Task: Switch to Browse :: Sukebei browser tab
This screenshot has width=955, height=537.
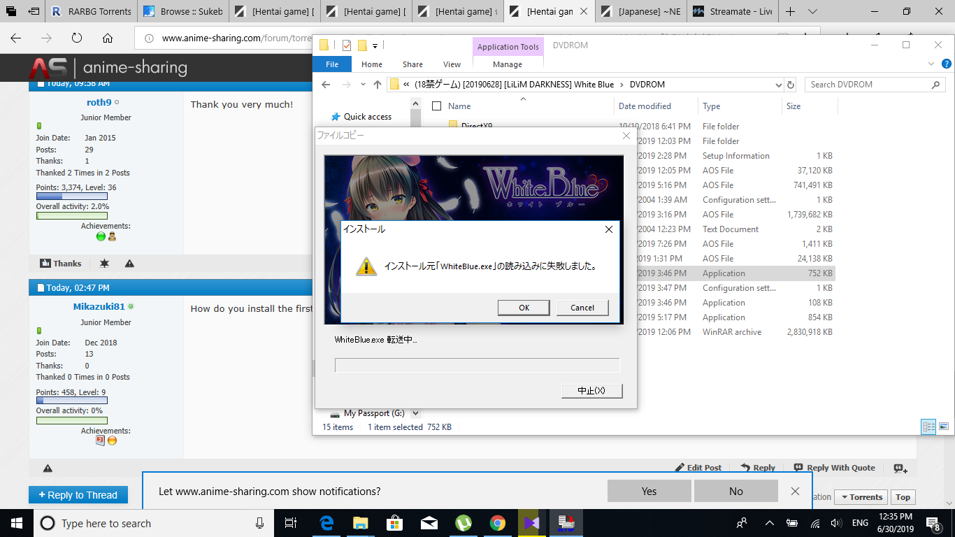Action: [x=183, y=11]
